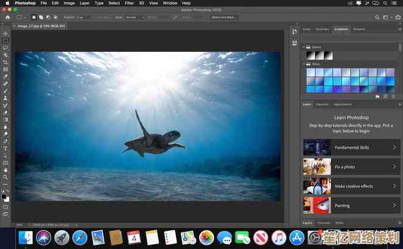
Task: Choose the Crop tool
Action: coord(5,62)
